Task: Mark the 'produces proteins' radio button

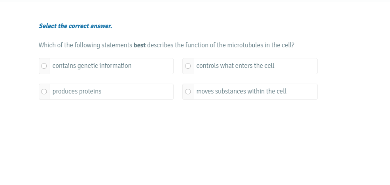Action: [44, 92]
